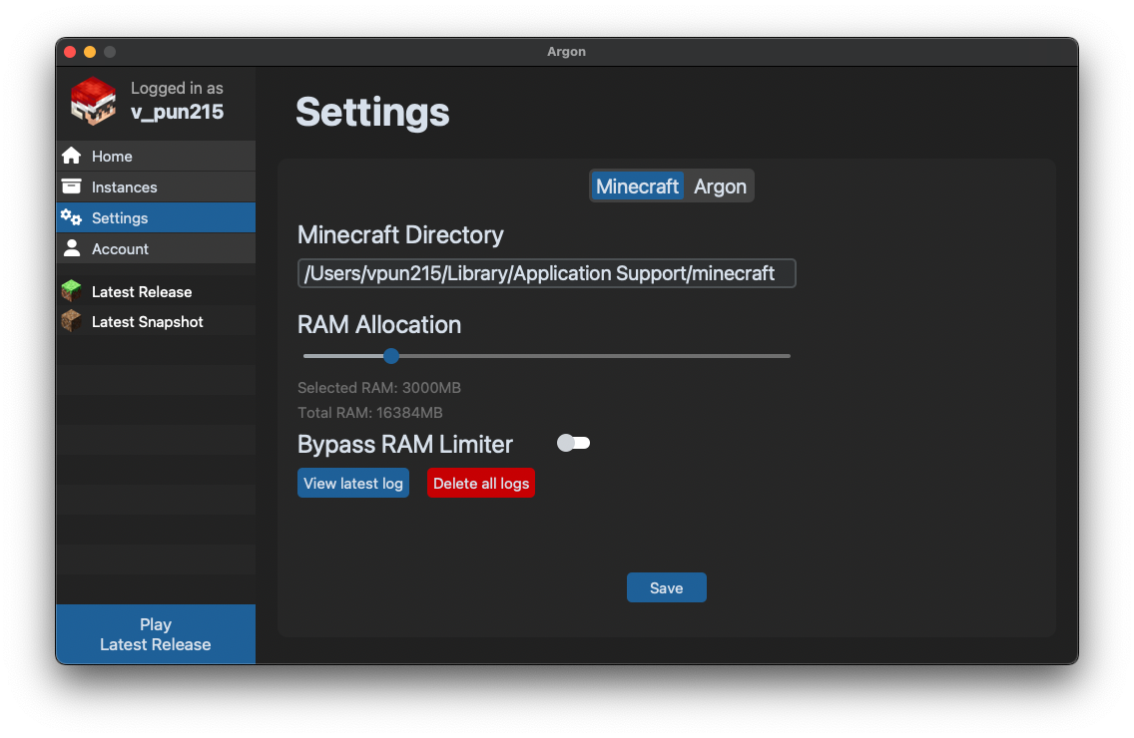Click the v_pun215 username text
Viewport: 1134px width, 738px height.
click(177, 112)
